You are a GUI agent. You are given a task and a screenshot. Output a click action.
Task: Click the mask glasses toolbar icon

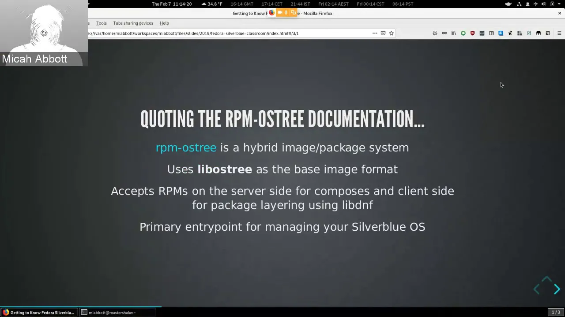pos(444,33)
